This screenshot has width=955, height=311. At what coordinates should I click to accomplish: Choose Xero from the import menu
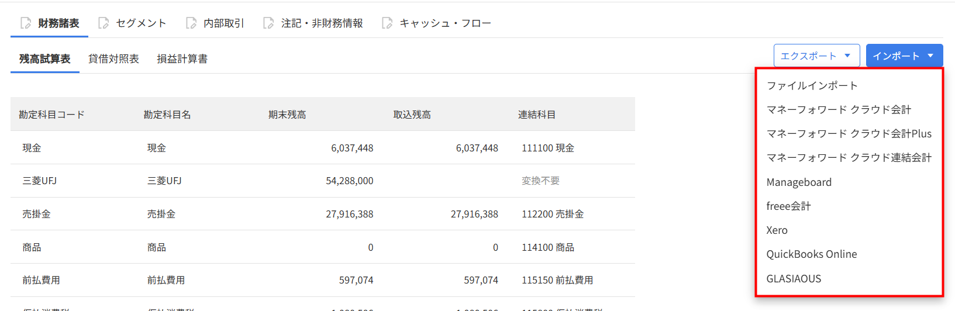click(777, 230)
